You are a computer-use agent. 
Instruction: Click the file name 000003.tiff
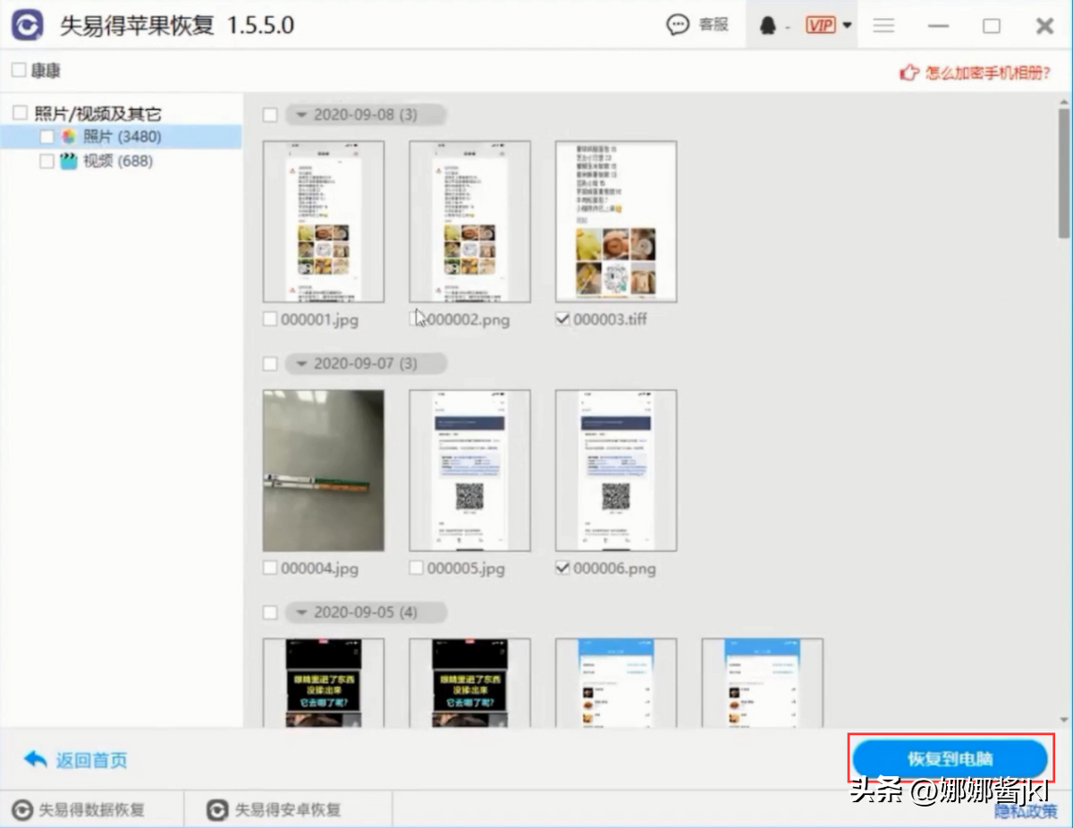tap(610, 319)
